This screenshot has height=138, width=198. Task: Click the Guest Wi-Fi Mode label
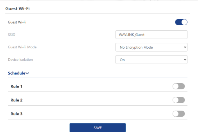(x=22, y=47)
